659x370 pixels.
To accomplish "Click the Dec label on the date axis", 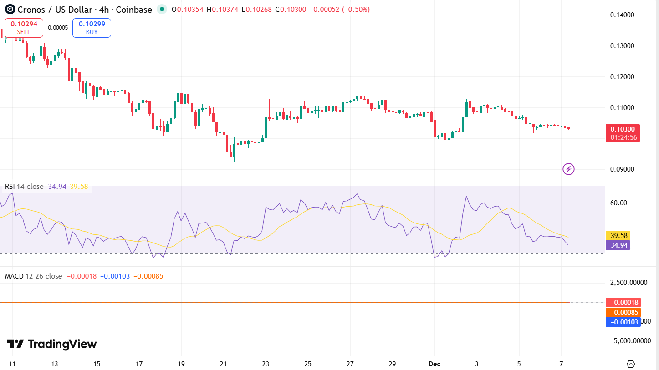I will 434,364.
